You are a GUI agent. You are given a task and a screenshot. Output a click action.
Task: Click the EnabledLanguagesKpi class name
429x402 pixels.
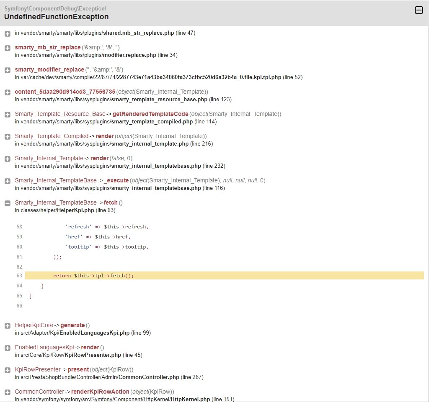pyautogui.click(x=44, y=347)
